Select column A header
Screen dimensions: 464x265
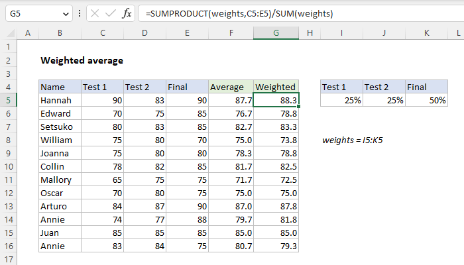click(x=28, y=33)
